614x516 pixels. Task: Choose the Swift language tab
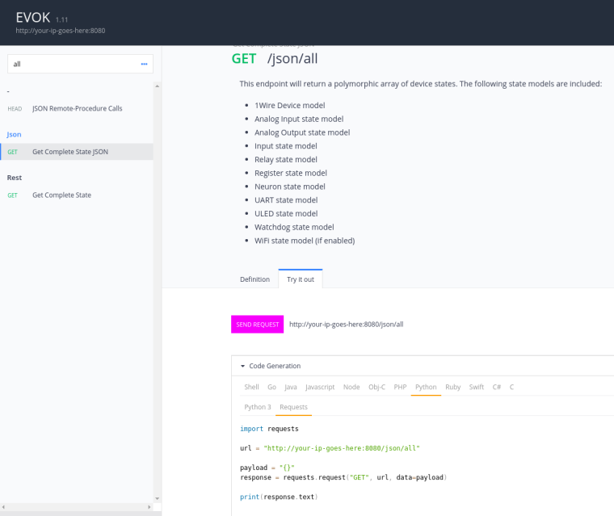477,387
